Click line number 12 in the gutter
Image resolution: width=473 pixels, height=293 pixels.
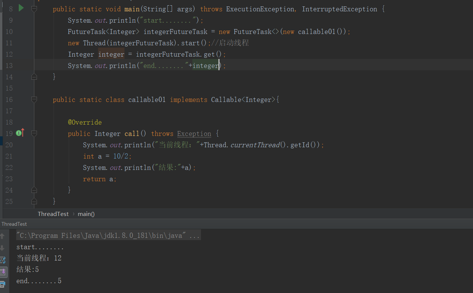point(9,54)
